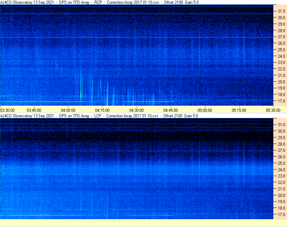The height and width of the screenshot is (227, 287).
Task: Click the 04:30:00 time axis label
Action: (x=137, y=110)
